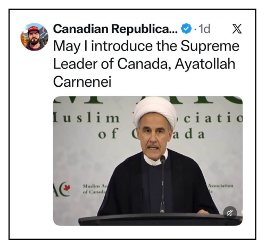This screenshot has width=266, height=247.
Task: Click the blue verified checkmark badge
Action: [x=186, y=29]
